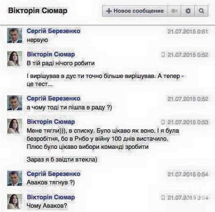The width and height of the screenshot is (215, 212).
Task: Click mobile icon beside the 0:52 timestamp
Action: point(163,55)
